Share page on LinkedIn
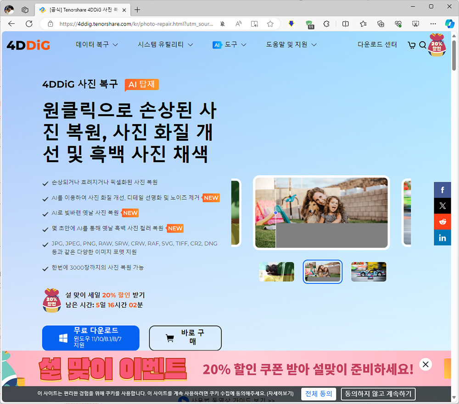 pos(442,237)
